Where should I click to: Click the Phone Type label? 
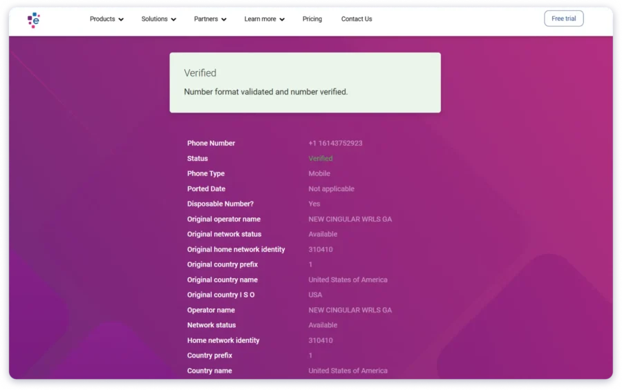click(206, 173)
